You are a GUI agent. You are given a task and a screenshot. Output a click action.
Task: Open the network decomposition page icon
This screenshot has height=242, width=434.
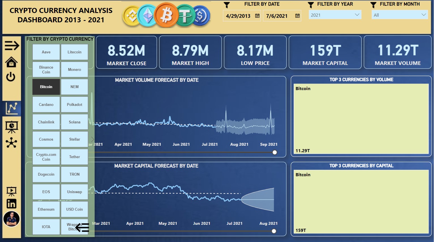11,143
